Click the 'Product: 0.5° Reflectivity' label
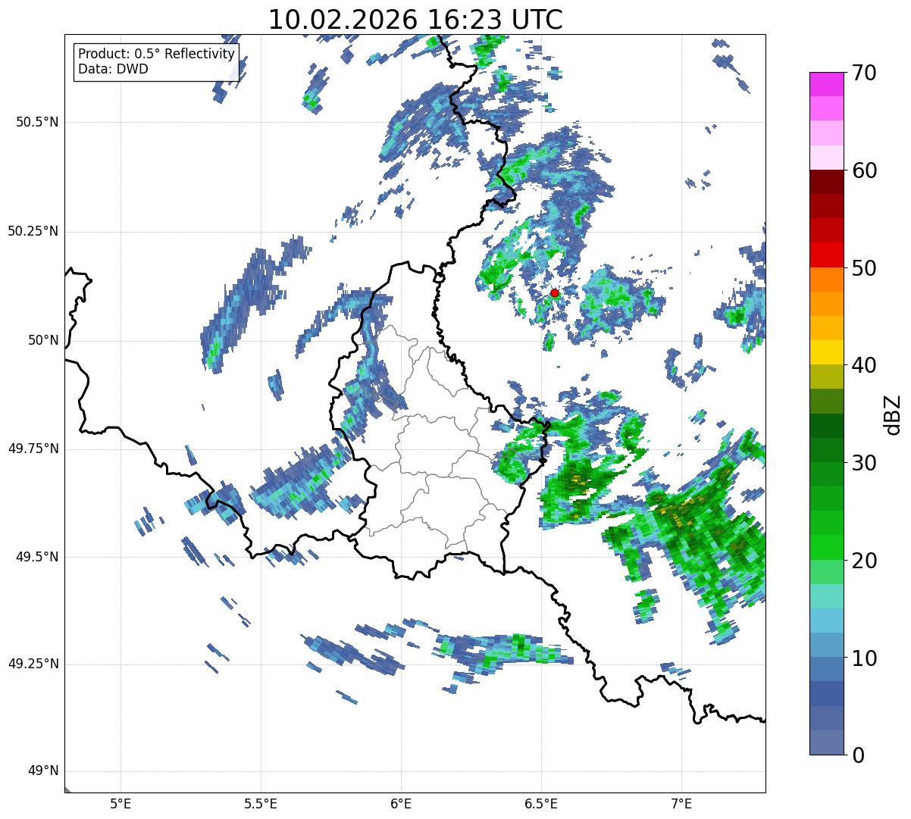The height and width of the screenshot is (819, 911). [x=156, y=55]
